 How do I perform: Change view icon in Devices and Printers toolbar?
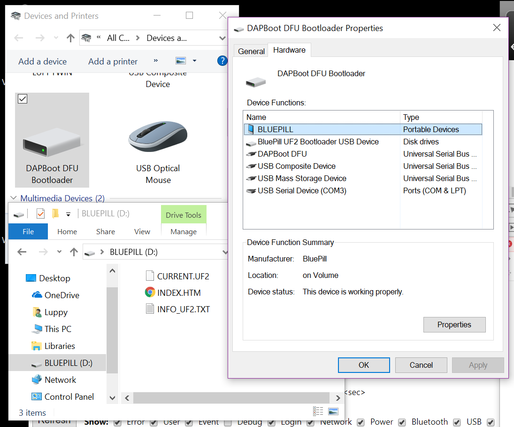point(181,61)
